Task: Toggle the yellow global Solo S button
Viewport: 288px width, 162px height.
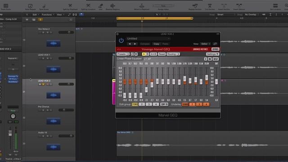Action: (x=40, y=20)
